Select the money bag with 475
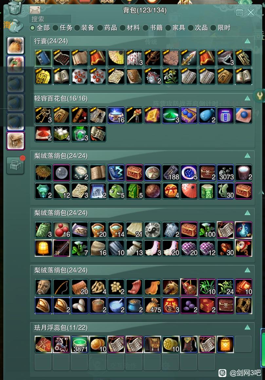 coord(152,306)
